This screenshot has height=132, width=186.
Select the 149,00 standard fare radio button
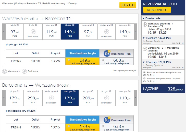coord(69,60)
